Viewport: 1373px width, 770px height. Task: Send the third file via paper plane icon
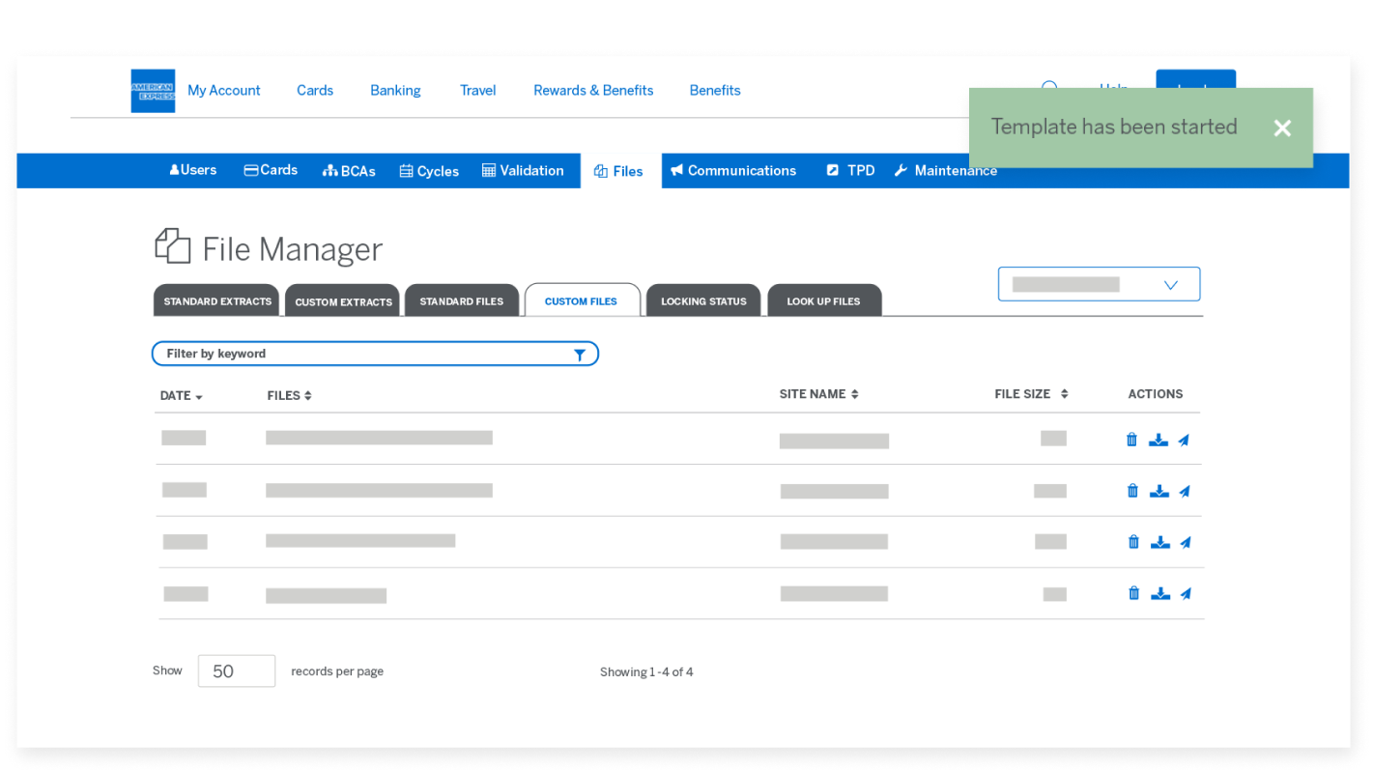1186,542
